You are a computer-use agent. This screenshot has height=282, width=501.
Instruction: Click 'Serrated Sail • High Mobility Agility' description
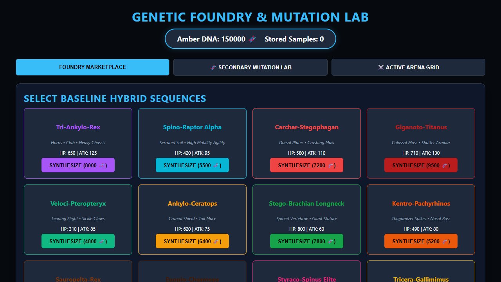pyautogui.click(x=192, y=143)
